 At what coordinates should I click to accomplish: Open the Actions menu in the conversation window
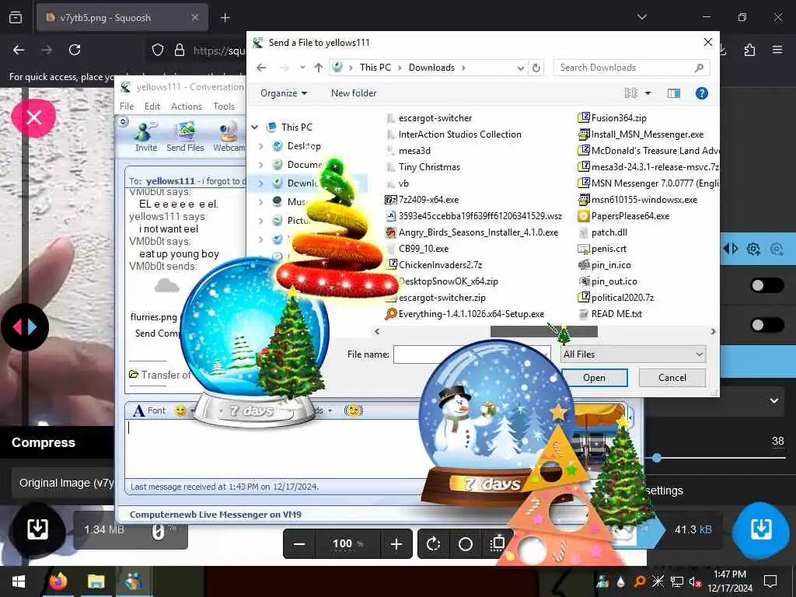pyautogui.click(x=187, y=106)
